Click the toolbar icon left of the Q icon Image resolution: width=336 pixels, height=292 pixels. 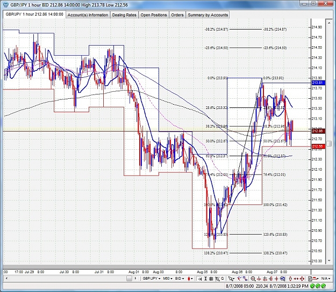217,279
